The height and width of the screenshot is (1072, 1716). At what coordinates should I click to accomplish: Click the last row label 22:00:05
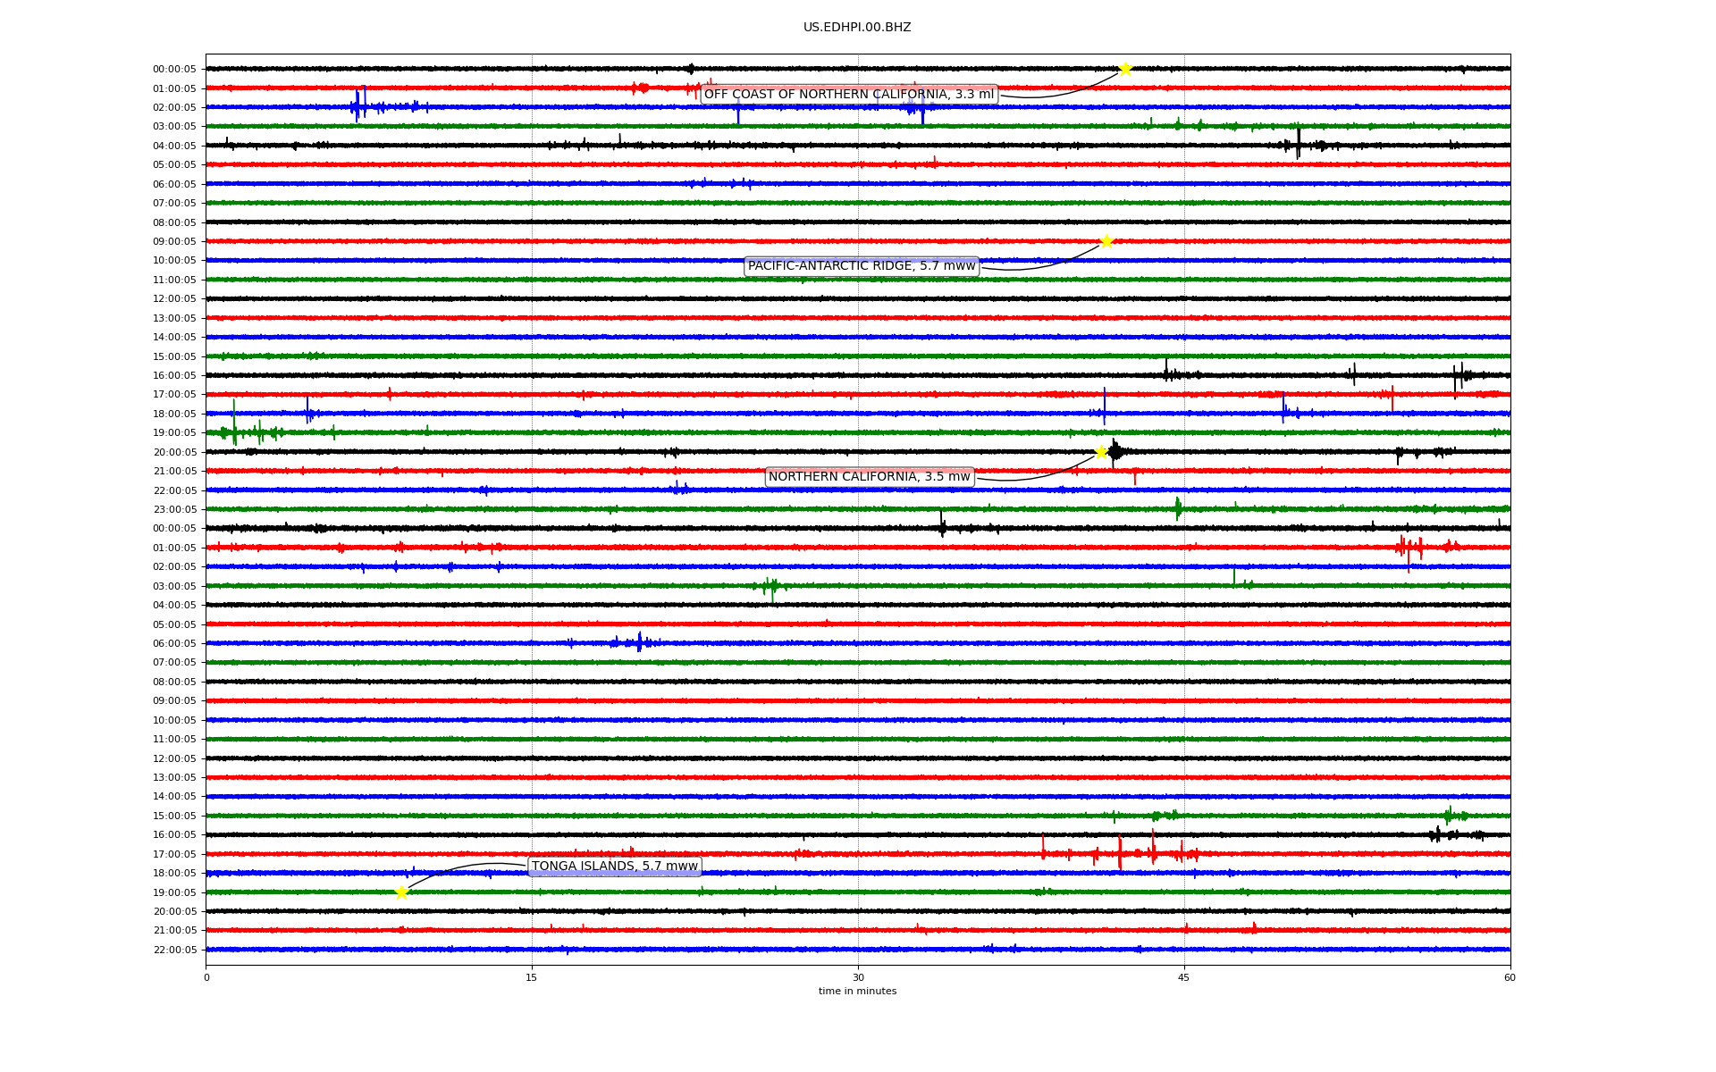point(174,951)
